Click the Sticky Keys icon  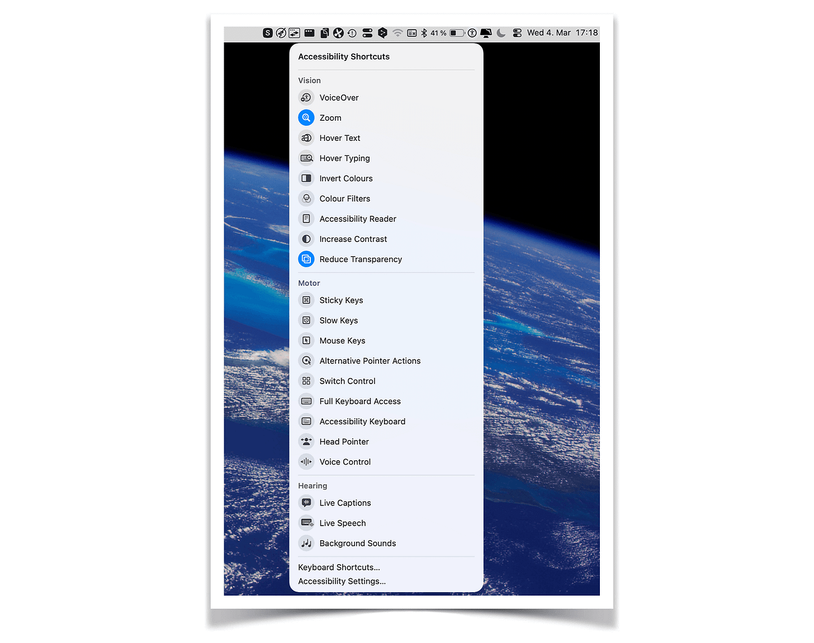(x=306, y=300)
